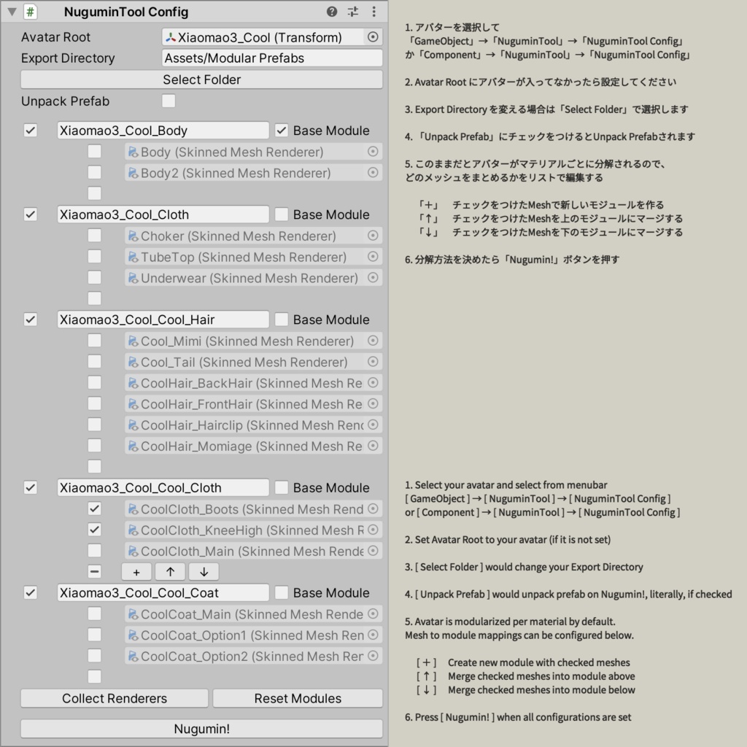
Task: Open the component kebab menu
Action: (x=374, y=12)
